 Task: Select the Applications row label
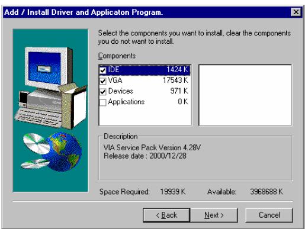click(126, 102)
